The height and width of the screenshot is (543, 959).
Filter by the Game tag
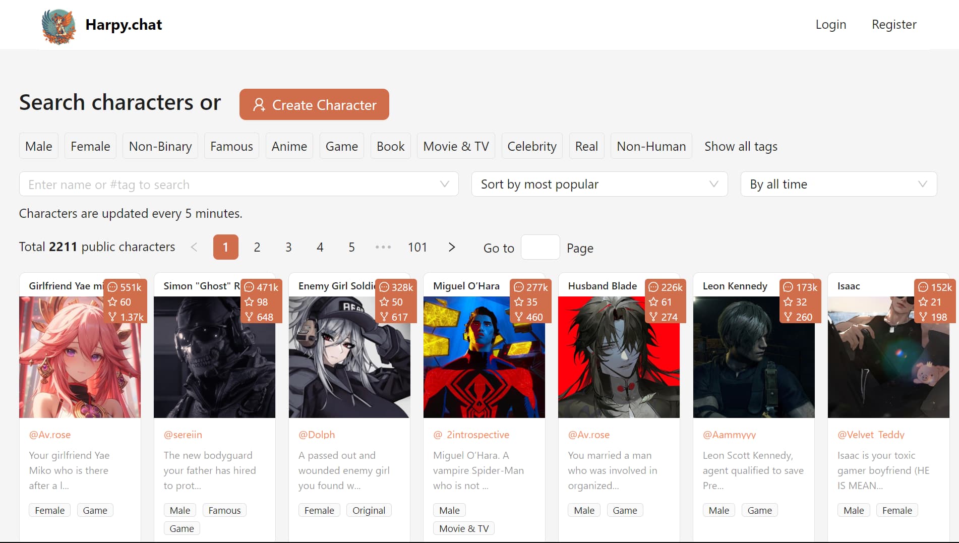(x=342, y=146)
